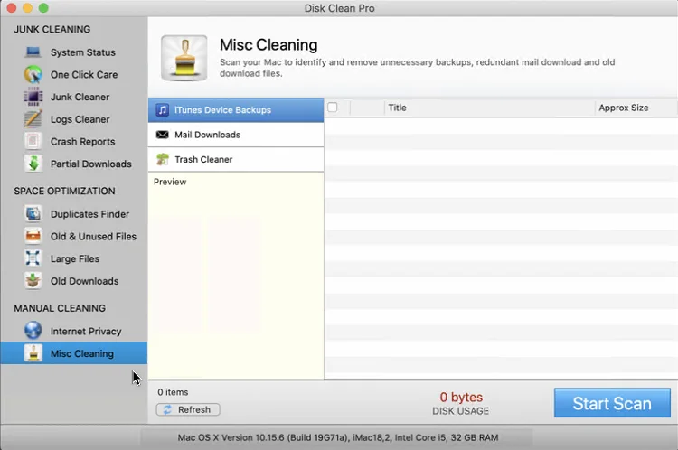678x450 pixels.
Task: Click the Internet Privacy globe icon
Action: pos(33,331)
